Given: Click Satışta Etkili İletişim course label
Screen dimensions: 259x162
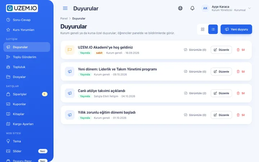Looking at the screenshot, I should point(106,96).
